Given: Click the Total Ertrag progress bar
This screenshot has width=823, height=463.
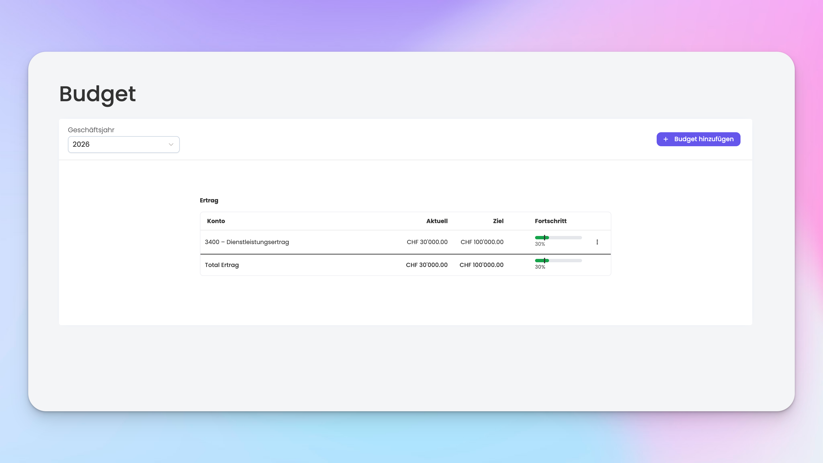Looking at the screenshot, I should [x=558, y=260].
